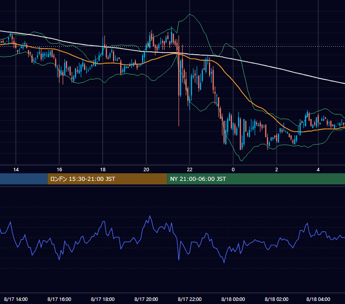The height and width of the screenshot is (304, 345).
Task: Click the 18 hour label on chart axis
Action: tap(103, 170)
